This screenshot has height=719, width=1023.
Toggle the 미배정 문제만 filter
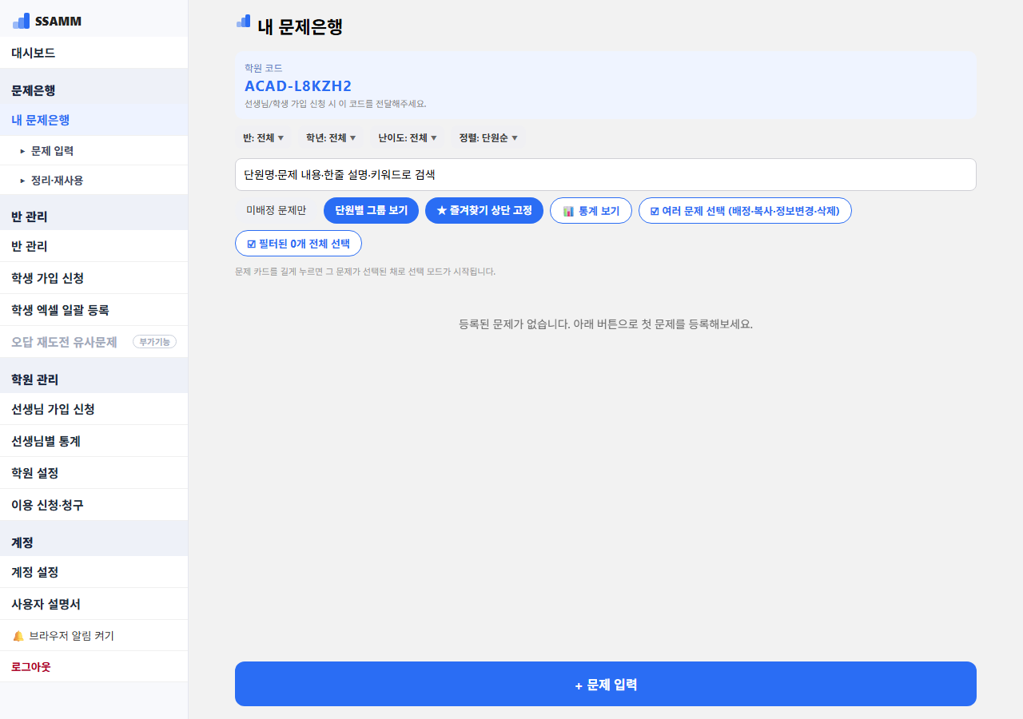276,210
